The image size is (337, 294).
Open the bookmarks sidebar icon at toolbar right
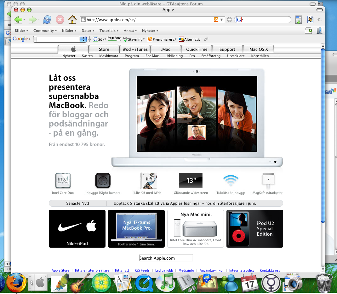coord(319,31)
